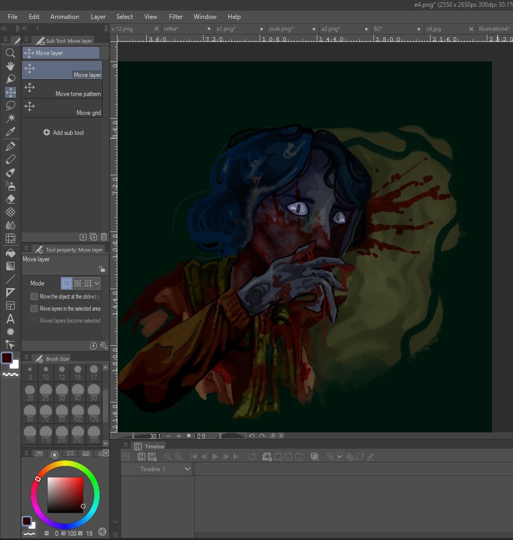
Task: Select the first Move layer mode button
Action: 67,283
